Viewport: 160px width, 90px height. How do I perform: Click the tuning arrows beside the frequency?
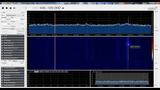63,8
